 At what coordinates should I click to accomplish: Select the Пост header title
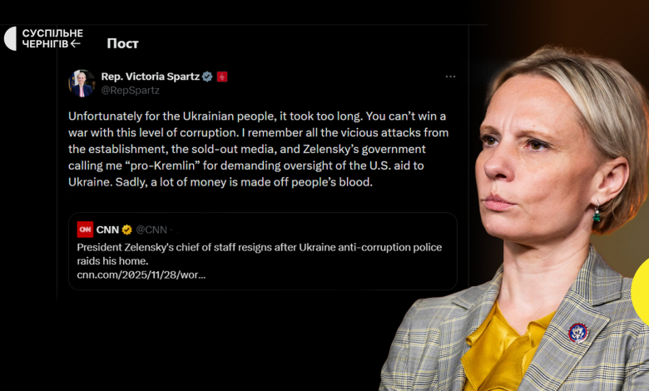click(122, 43)
